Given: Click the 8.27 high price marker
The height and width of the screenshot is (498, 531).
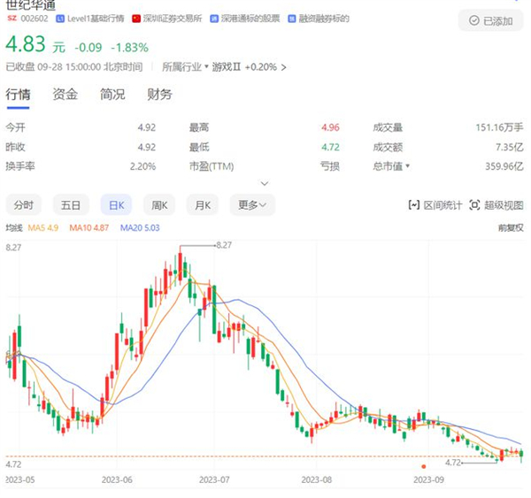Looking at the screenshot, I should click(x=224, y=245).
